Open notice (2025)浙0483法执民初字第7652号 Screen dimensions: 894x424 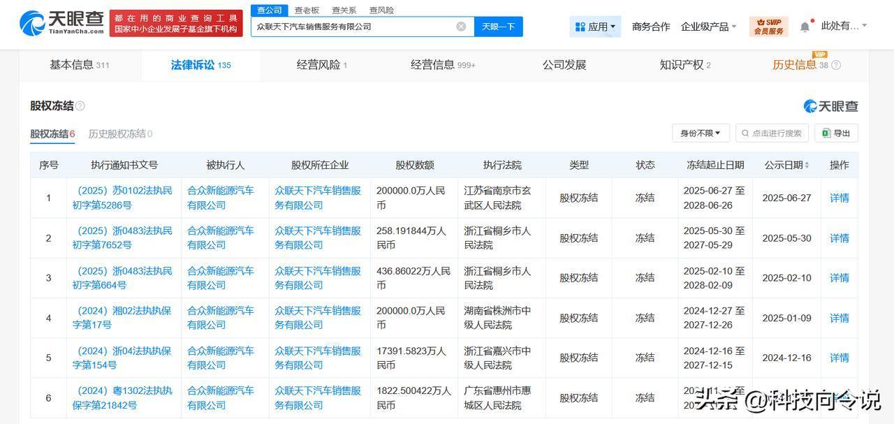coord(122,238)
